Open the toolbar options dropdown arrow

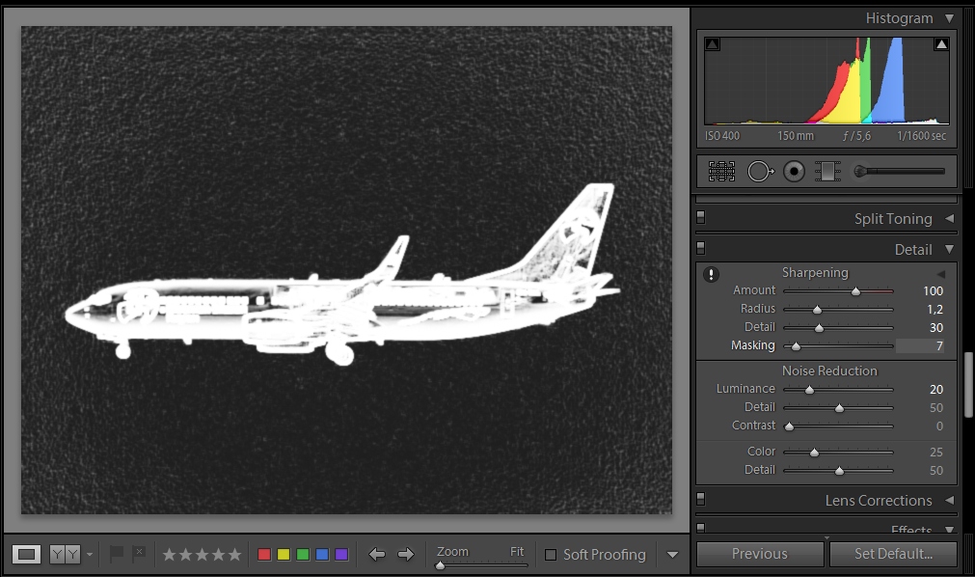(x=672, y=555)
